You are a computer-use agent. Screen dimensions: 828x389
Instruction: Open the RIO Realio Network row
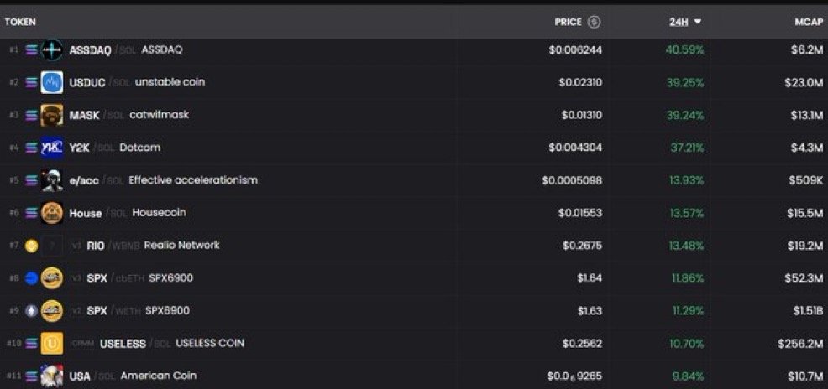414,246
